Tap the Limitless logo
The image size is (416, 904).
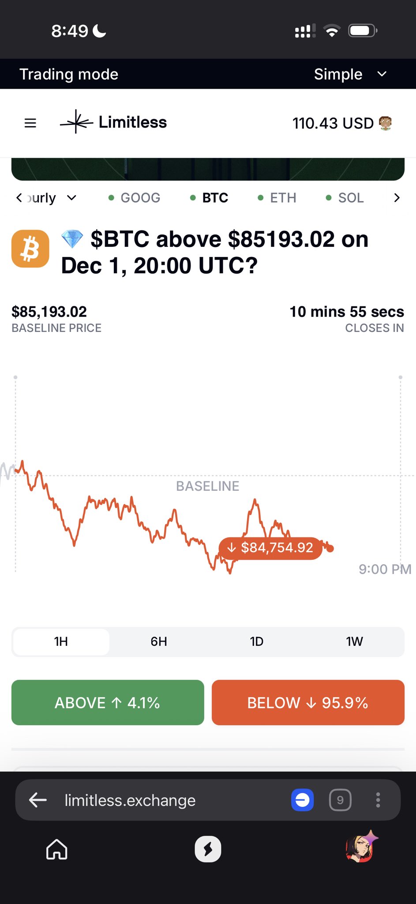point(113,122)
